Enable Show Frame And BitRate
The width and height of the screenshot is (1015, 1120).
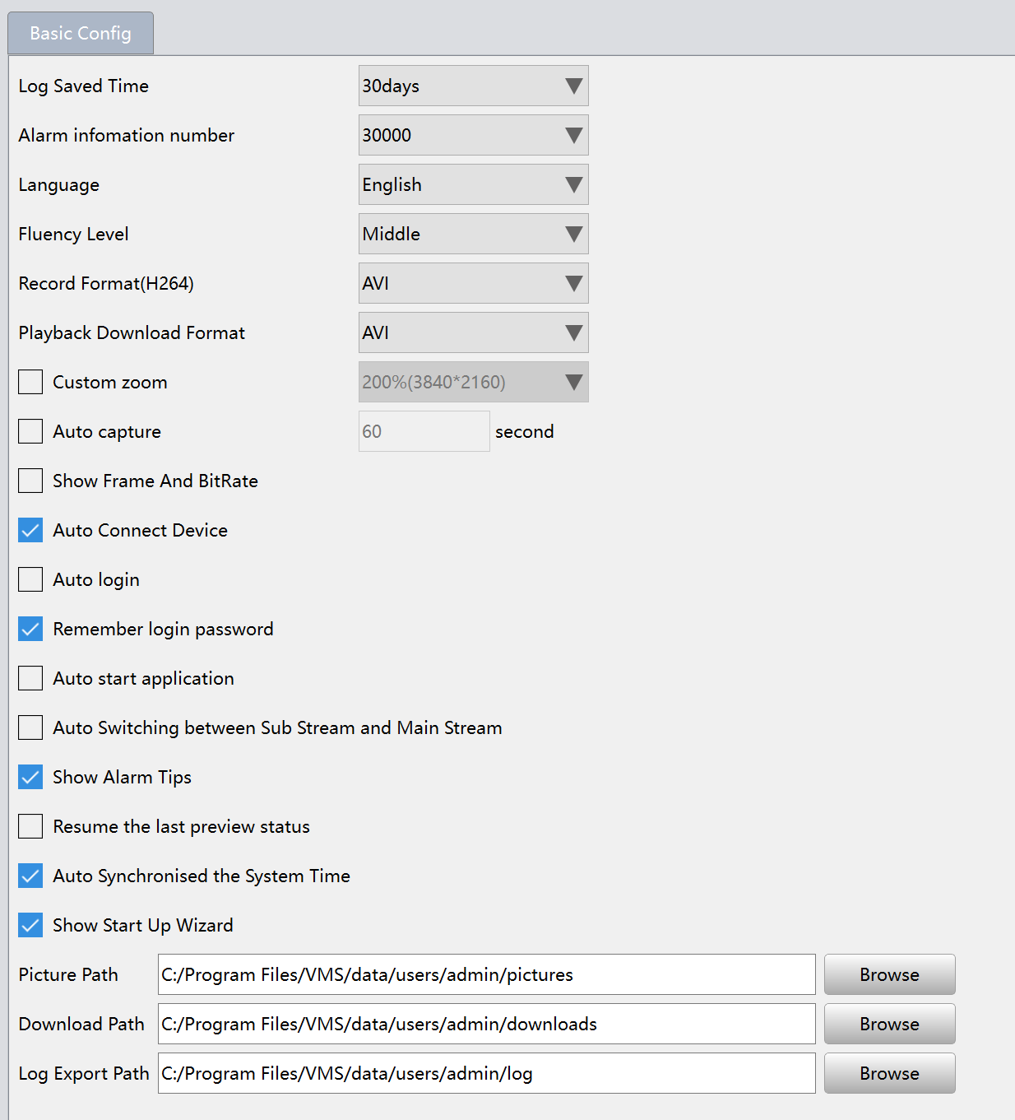tap(30, 481)
